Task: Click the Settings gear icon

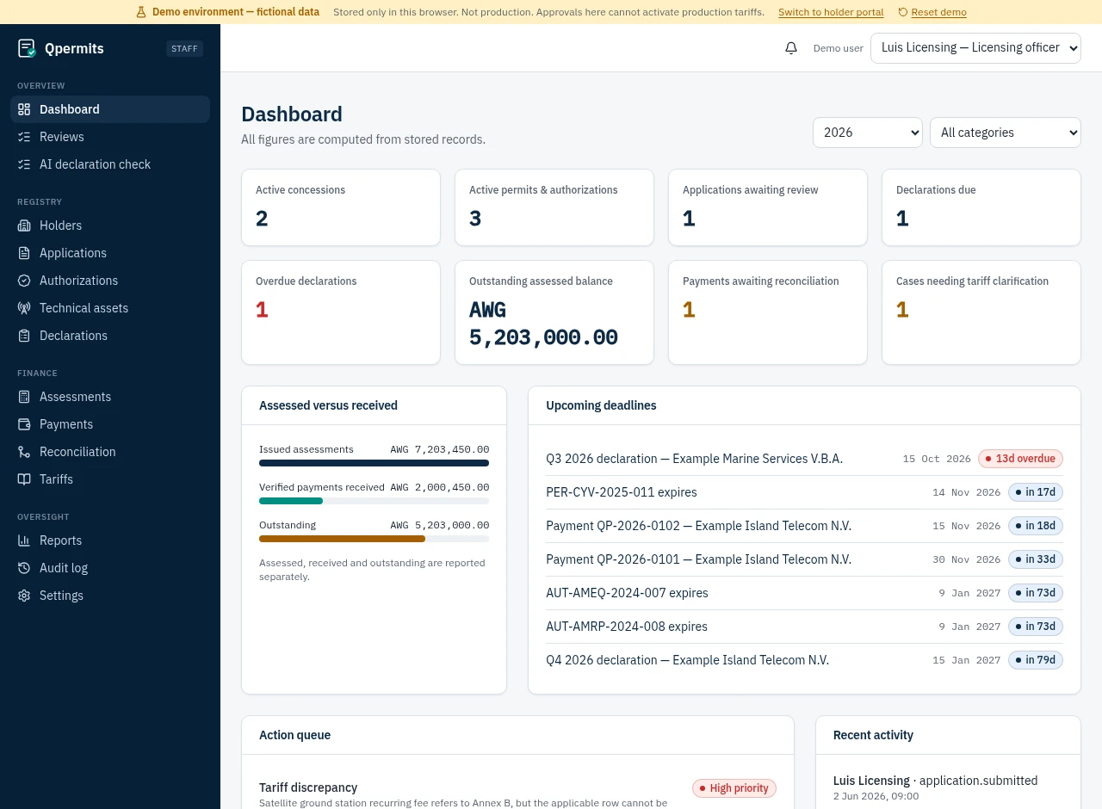Action: [24, 596]
